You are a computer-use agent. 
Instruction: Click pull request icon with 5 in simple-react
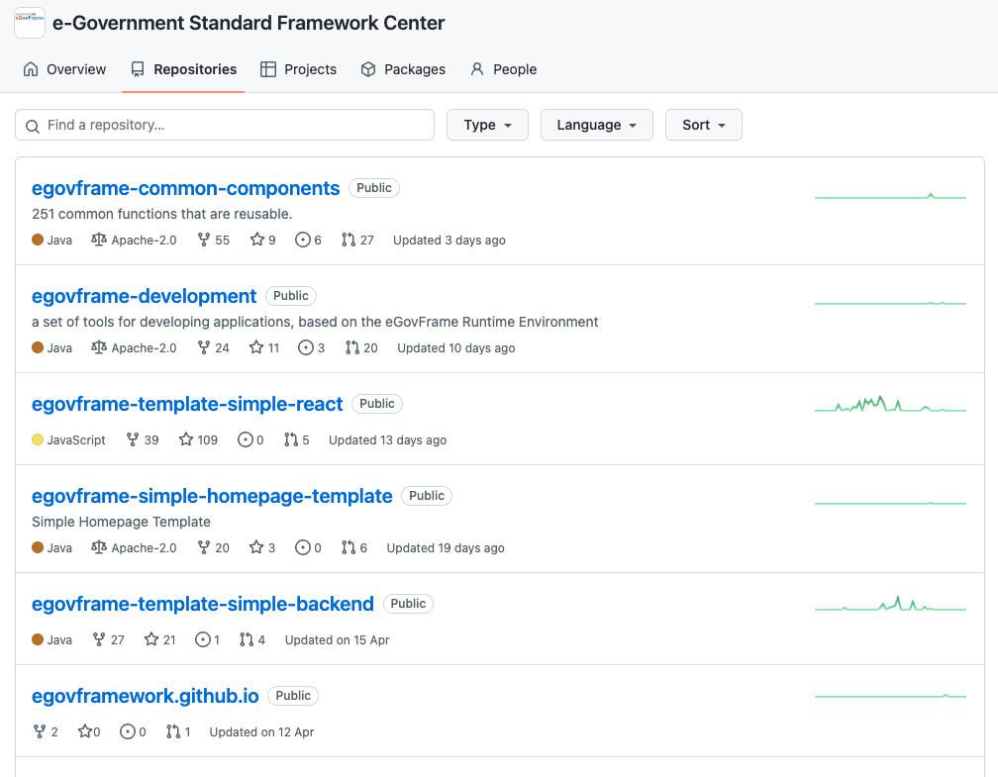click(x=291, y=439)
